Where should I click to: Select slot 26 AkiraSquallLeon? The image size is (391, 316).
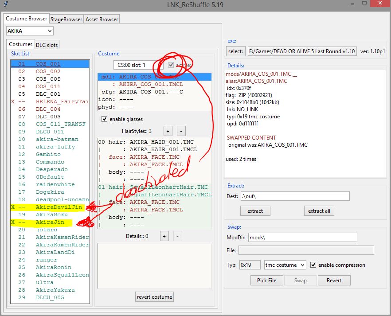point(50,275)
